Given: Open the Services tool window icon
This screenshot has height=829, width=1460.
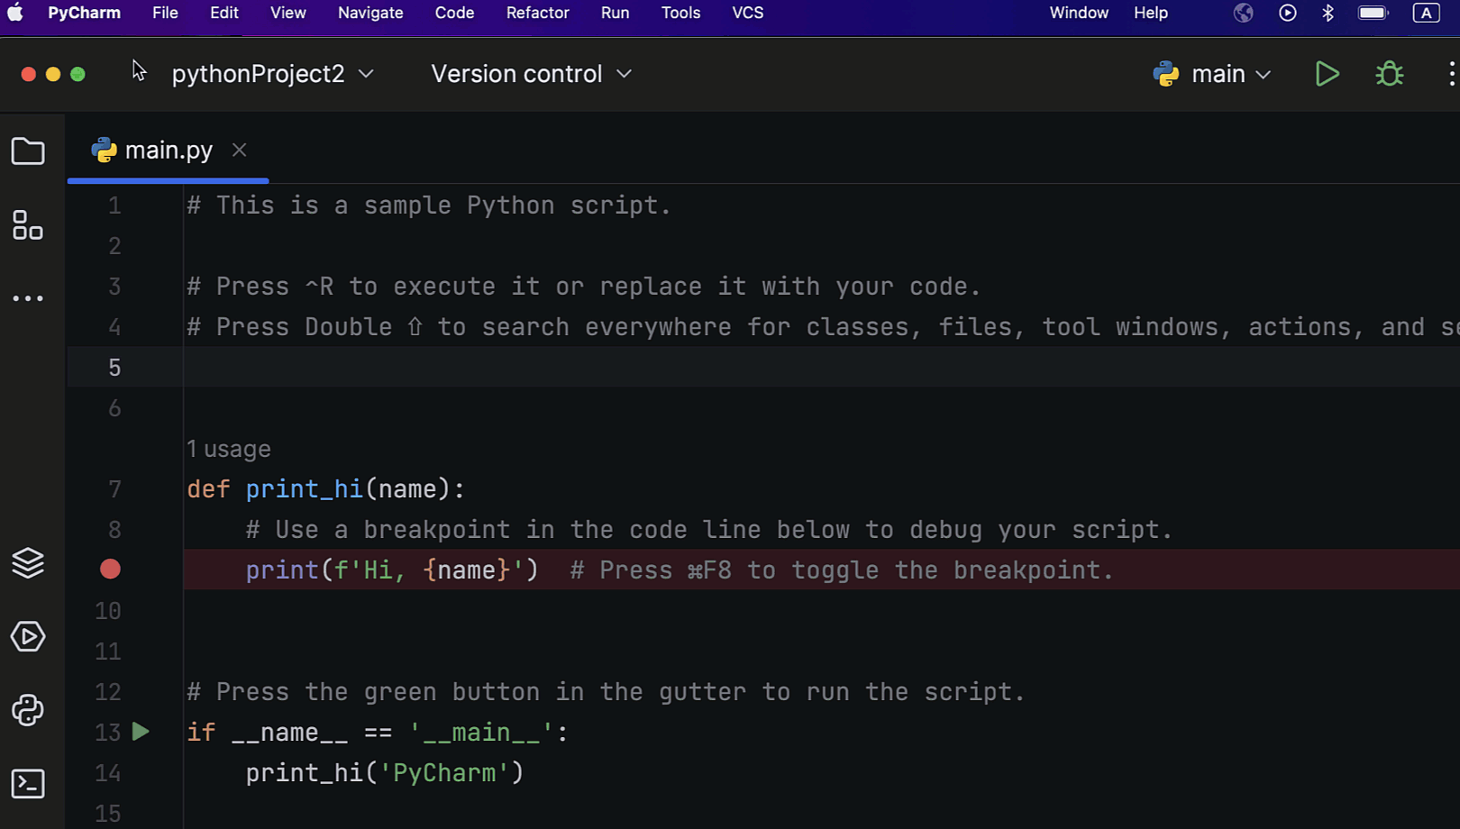Looking at the screenshot, I should 28,637.
